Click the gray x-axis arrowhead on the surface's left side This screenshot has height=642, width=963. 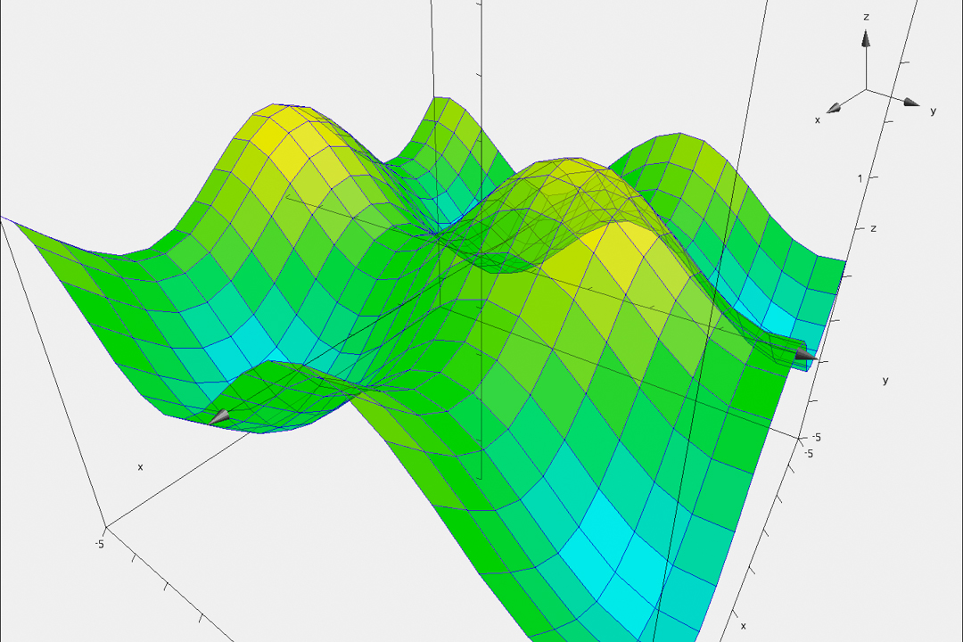click(x=218, y=416)
